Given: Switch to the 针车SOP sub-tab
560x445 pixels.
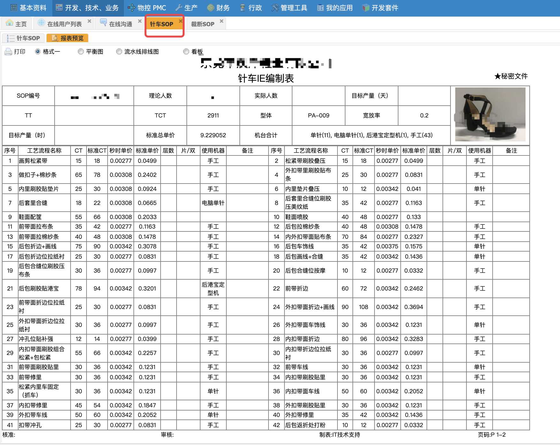Looking at the screenshot, I should click(x=24, y=38).
